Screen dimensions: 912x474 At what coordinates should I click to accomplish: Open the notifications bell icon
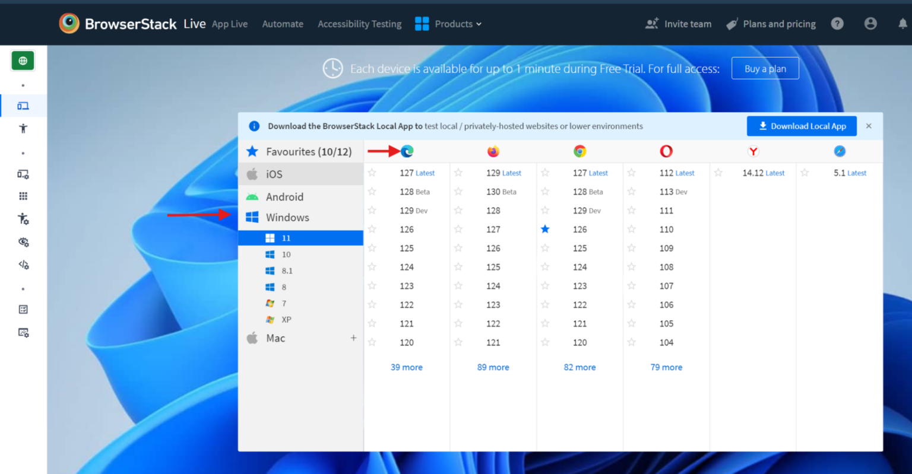(x=903, y=24)
